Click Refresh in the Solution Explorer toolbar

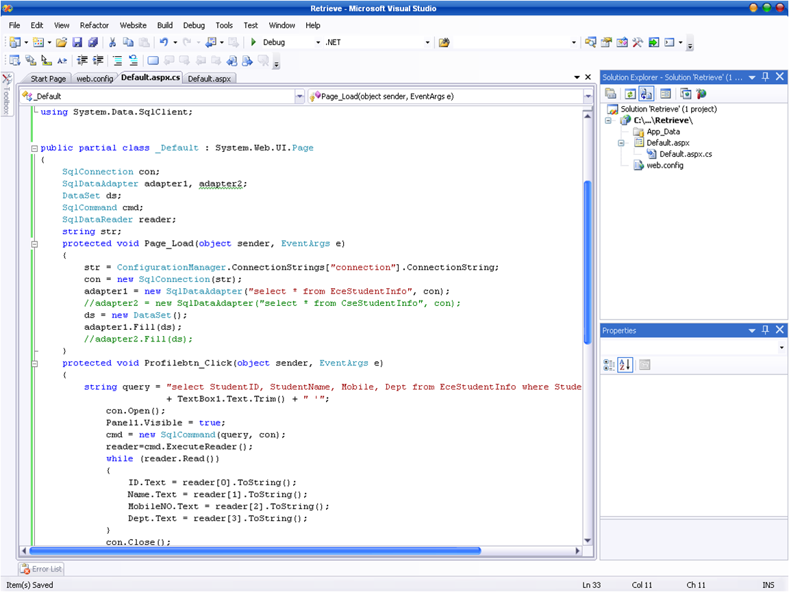[x=630, y=94]
